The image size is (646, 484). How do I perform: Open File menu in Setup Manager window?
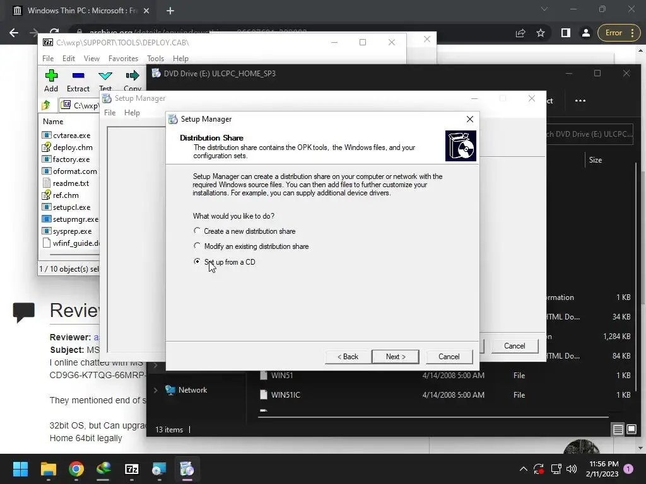(110, 112)
